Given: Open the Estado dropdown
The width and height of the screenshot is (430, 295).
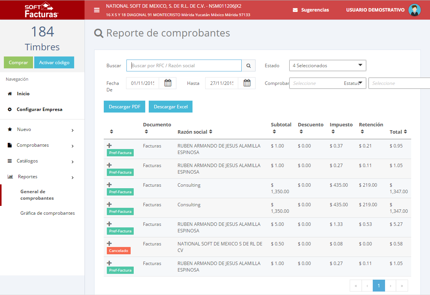Looking at the screenshot, I should click(x=327, y=66).
